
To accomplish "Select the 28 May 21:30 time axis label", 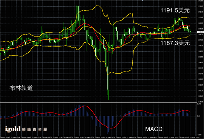I will coord(110,137).
